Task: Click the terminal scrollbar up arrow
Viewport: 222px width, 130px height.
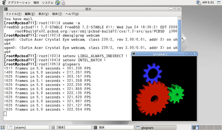Action: pyautogui.click(x=179, y=18)
